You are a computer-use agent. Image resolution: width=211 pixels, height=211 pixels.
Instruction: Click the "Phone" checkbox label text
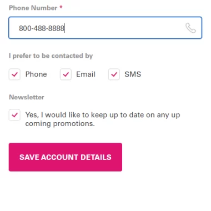[x=36, y=74]
